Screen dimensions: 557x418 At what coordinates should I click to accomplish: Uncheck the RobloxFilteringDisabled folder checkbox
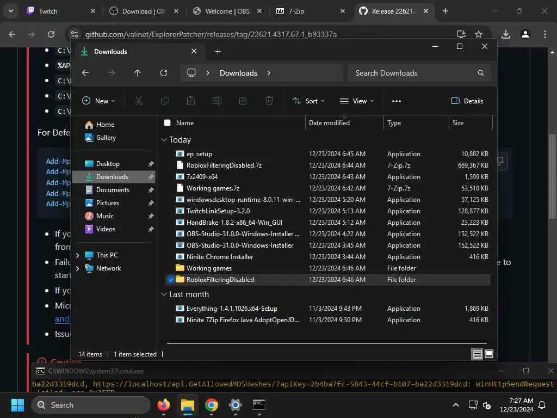click(171, 279)
